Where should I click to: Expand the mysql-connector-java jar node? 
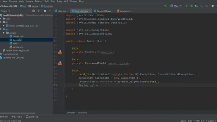click(4, 26)
